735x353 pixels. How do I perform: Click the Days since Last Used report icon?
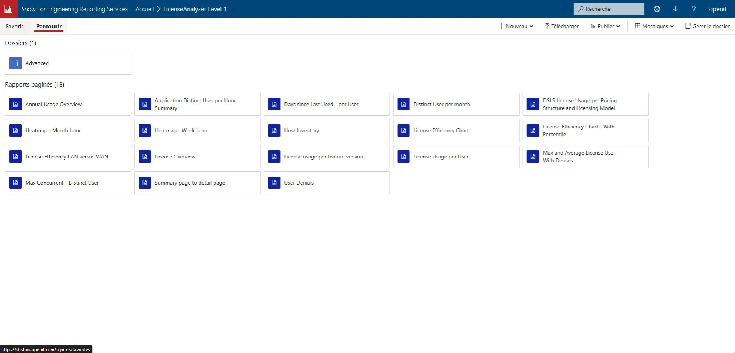(274, 104)
